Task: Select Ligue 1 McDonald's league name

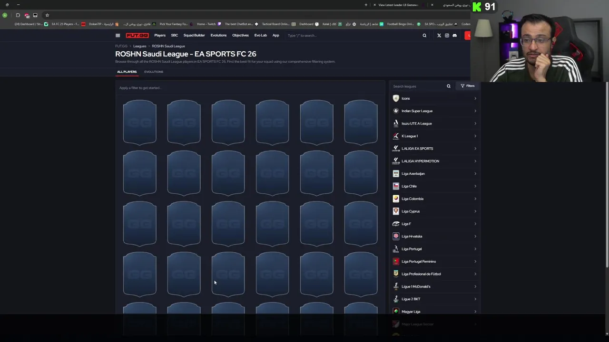Action: click(x=416, y=286)
